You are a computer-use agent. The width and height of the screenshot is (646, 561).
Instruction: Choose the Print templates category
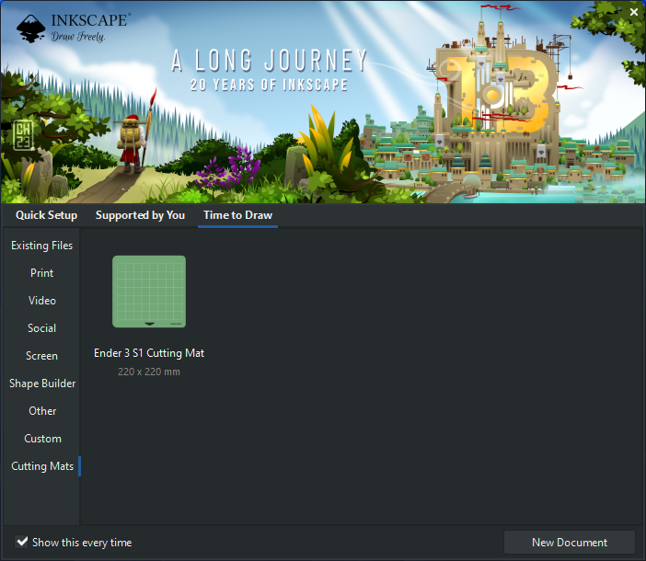click(41, 273)
